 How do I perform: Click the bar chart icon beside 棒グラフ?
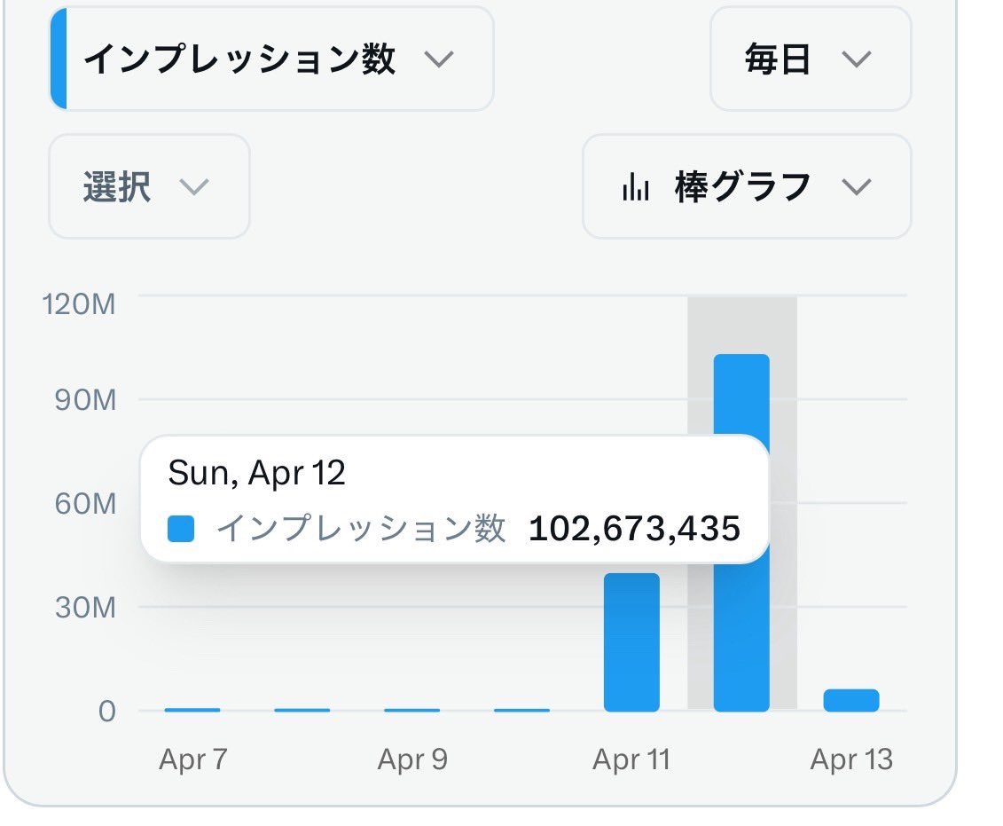[635, 187]
